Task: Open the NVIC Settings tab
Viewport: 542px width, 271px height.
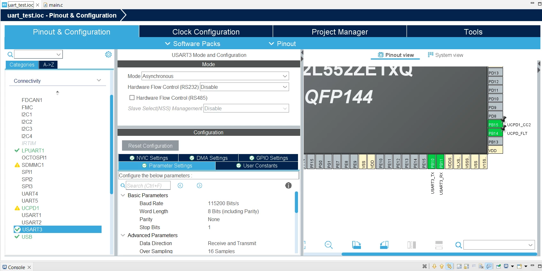Action: click(x=149, y=158)
